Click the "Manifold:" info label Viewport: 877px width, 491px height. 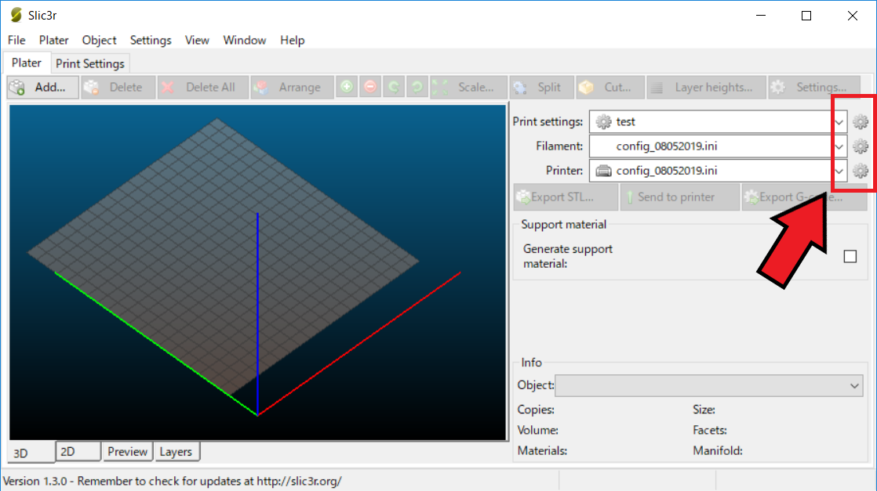tap(718, 451)
